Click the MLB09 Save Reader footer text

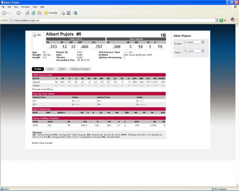pos(42,143)
